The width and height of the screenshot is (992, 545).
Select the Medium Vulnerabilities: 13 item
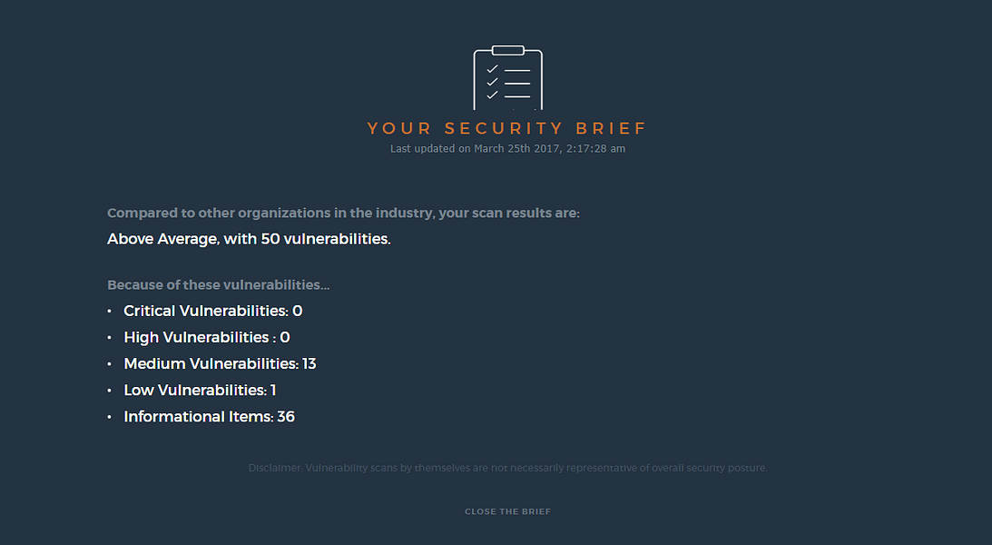click(x=221, y=364)
